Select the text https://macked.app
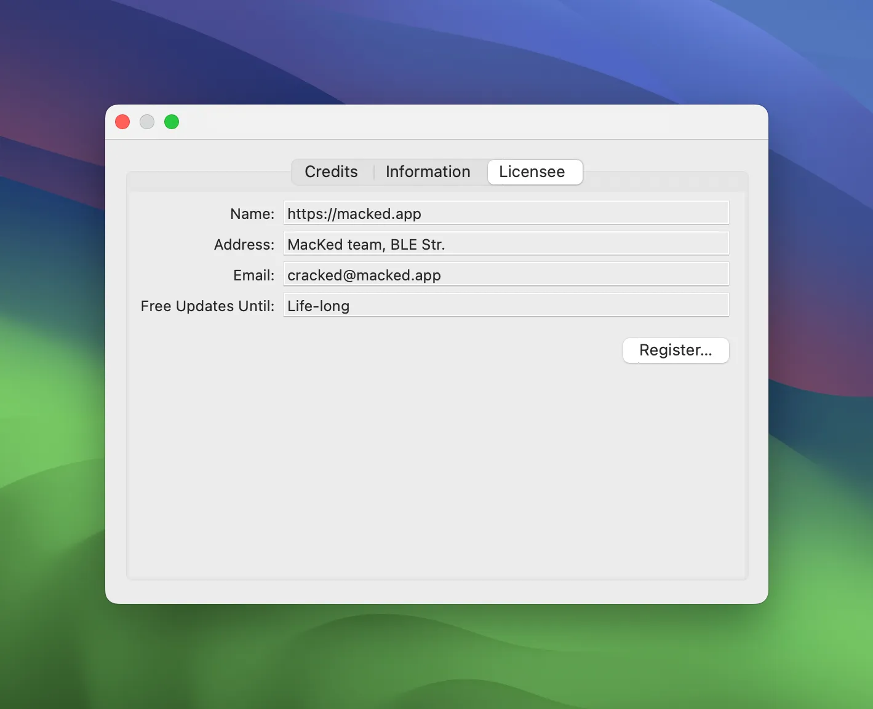 pos(354,213)
